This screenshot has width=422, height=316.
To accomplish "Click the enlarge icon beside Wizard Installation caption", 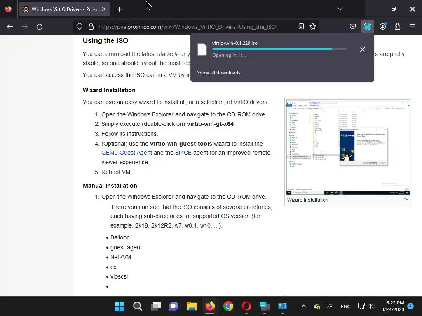I will [x=406, y=199].
